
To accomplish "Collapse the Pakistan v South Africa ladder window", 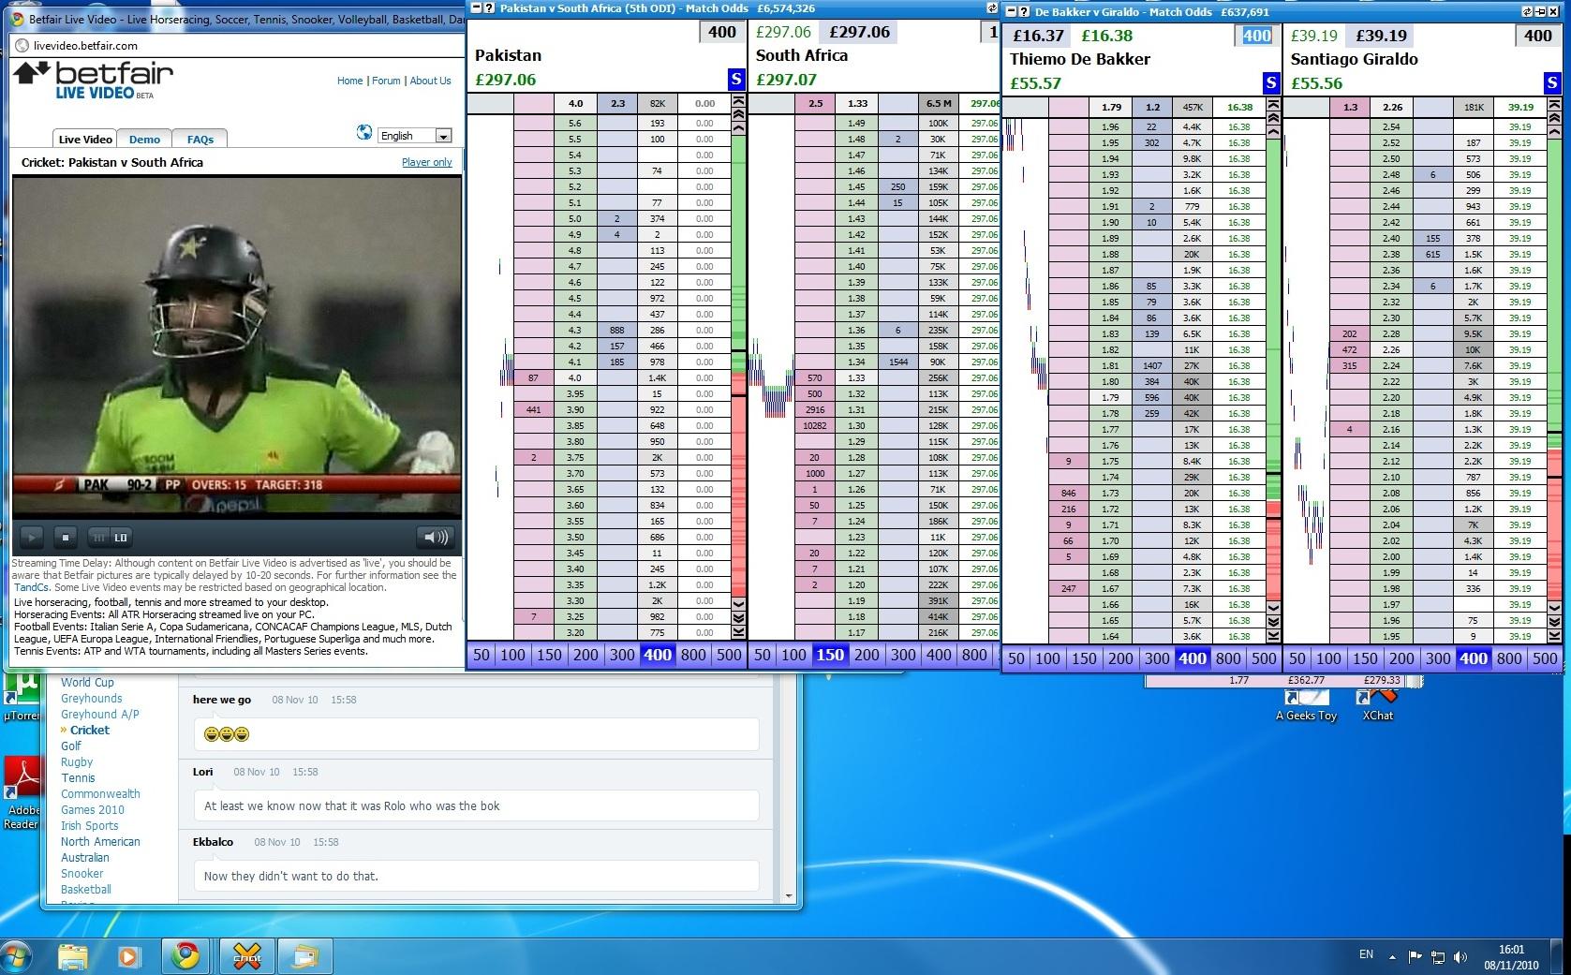I will pos(476,8).
